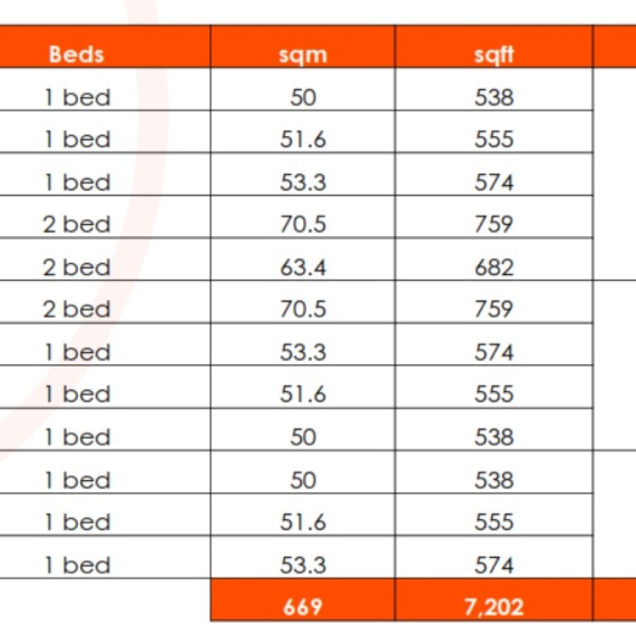Select last row 53.3 sqm cell
636x636 pixels.
tap(303, 557)
